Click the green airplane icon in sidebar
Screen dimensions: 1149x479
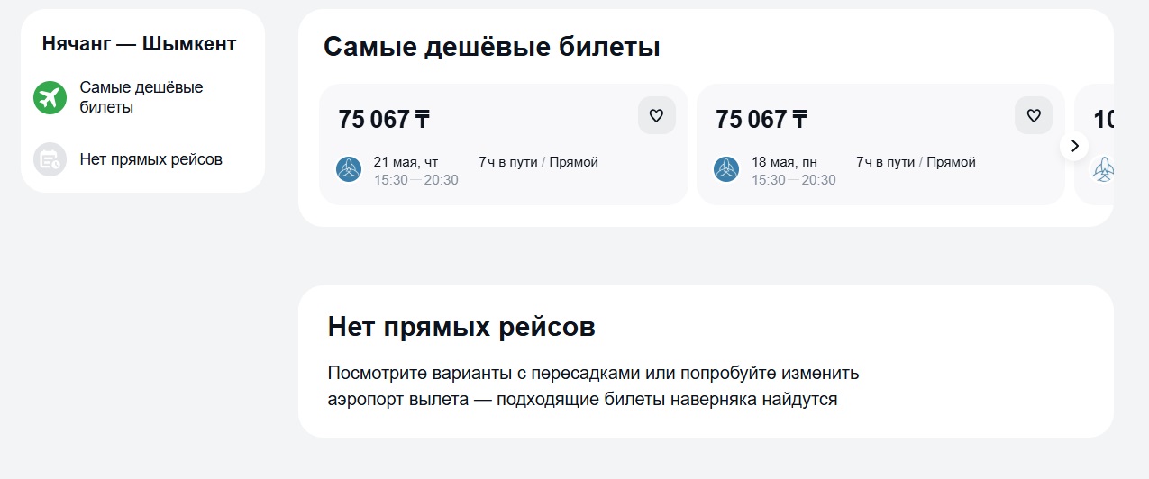(x=50, y=97)
